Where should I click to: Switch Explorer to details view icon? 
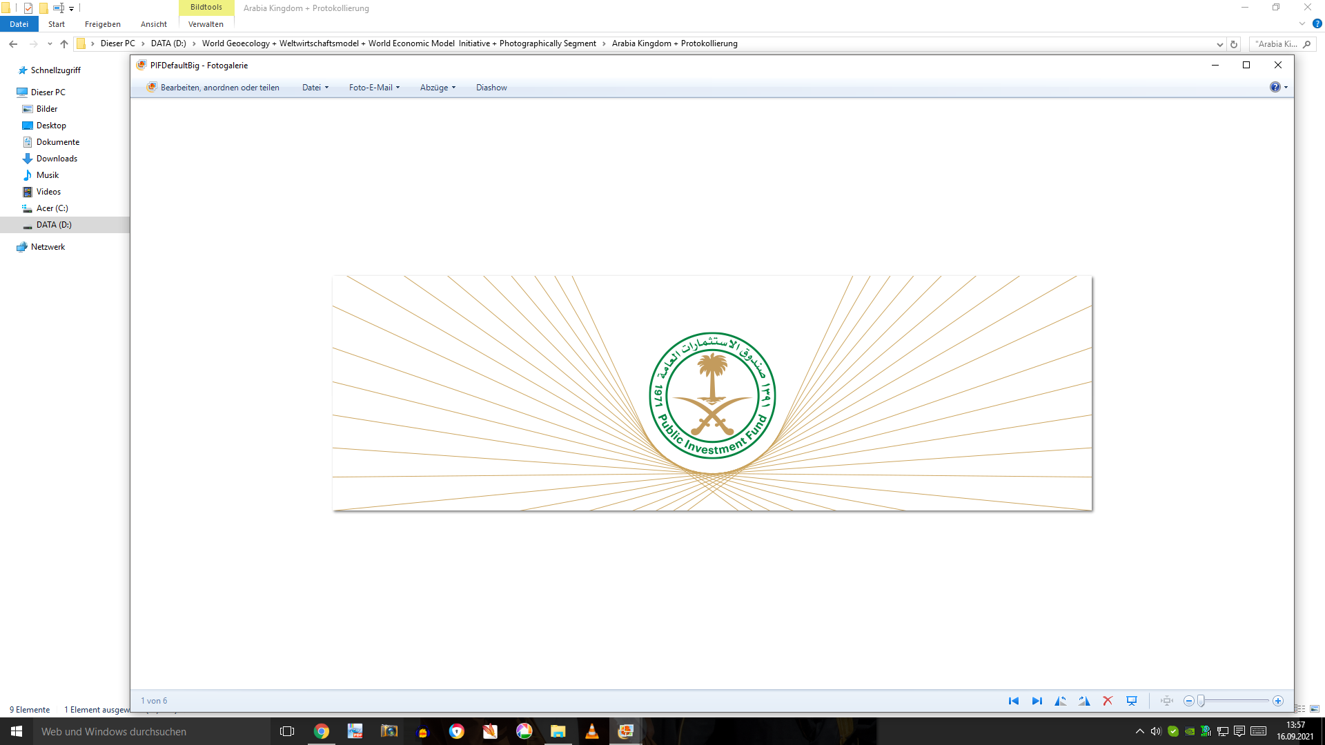(x=1301, y=709)
